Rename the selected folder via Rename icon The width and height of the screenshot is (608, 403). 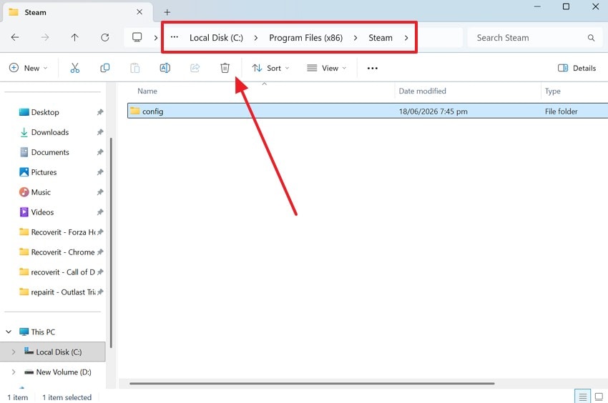[165, 68]
